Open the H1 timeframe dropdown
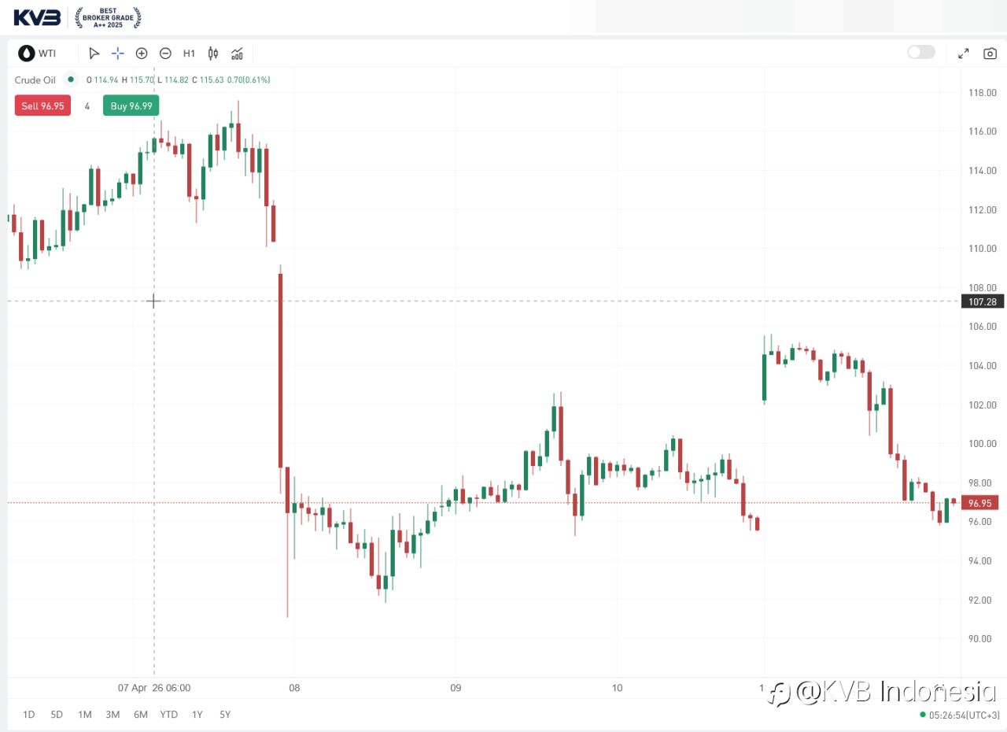Image resolution: width=1007 pixels, height=732 pixels. 189,54
